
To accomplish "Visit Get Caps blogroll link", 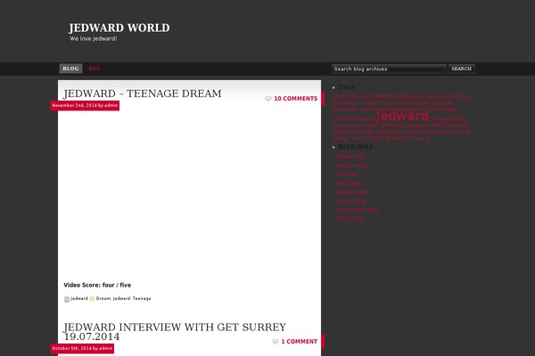I will point(349,183).
